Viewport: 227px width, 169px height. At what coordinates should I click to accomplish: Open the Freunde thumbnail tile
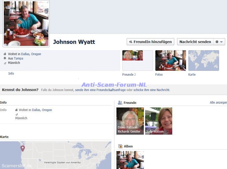137,61
